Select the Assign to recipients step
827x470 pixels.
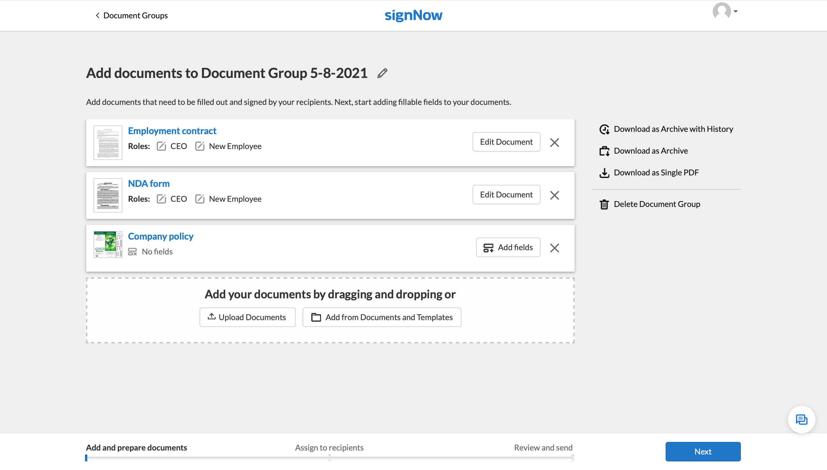[x=329, y=447]
